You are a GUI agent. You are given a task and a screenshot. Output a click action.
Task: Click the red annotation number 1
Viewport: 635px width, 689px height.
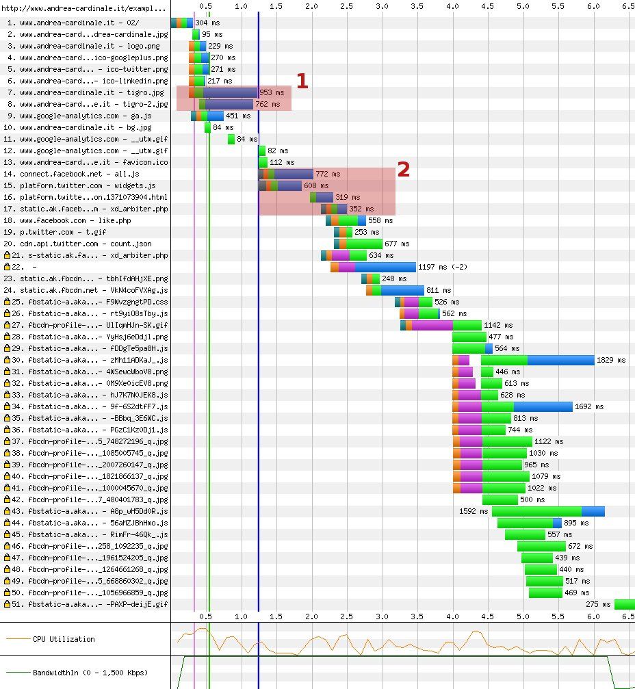click(x=302, y=81)
